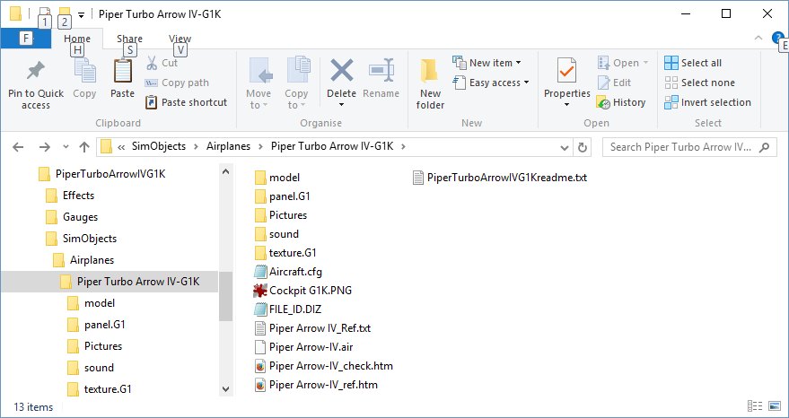Image resolution: width=789 pixels, height=418 pixels.
Task: Select Airplanes in navigation tree
Action: 83,260
